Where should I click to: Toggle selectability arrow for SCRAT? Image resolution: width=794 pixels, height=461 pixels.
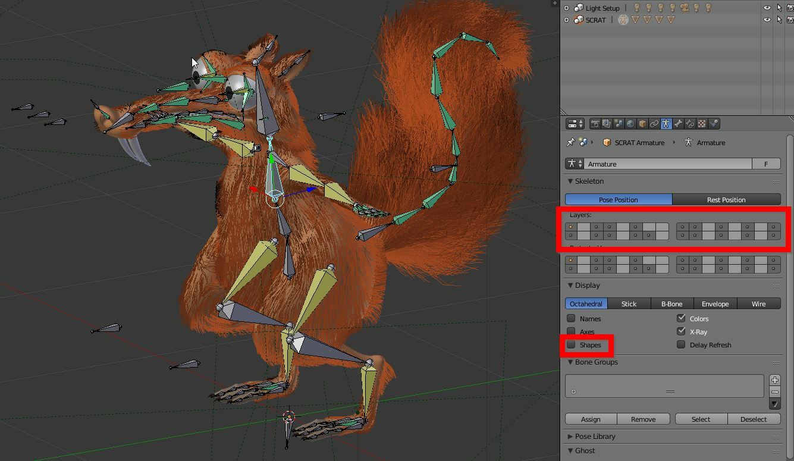(x=779, y=20)
